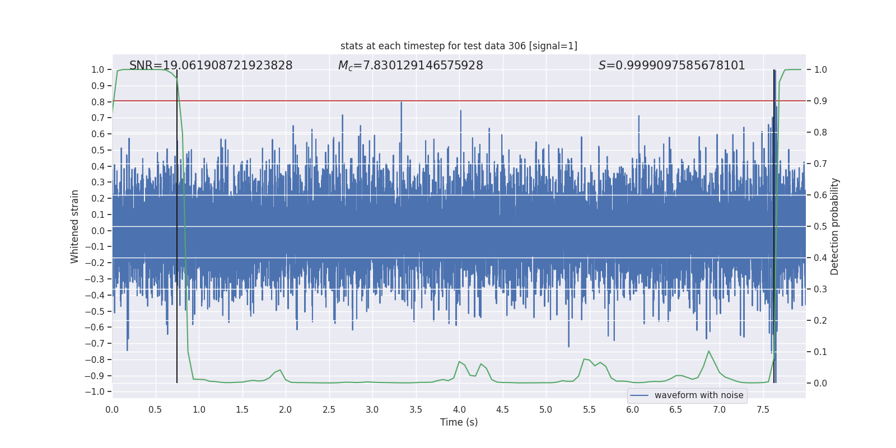Image resolution: width=896 pixels, height=448 pixels.
Task: Click x-axis tick label 2.5
Action: [329, 410]
